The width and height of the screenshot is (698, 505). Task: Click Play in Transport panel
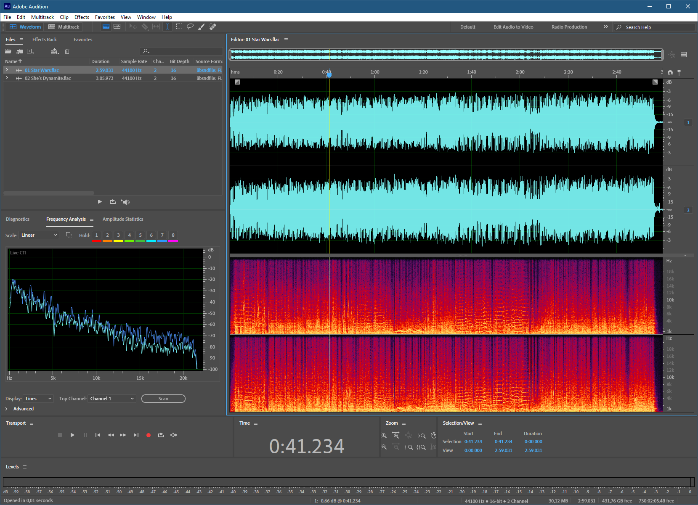[x=72, y=435]
